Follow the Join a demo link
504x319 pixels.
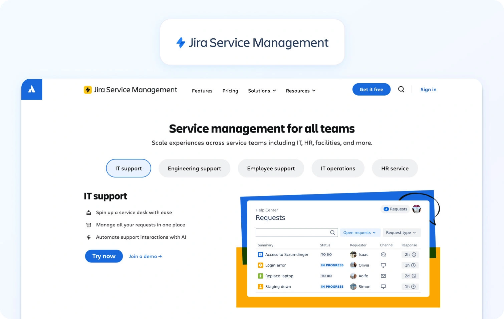pos(145,256)
